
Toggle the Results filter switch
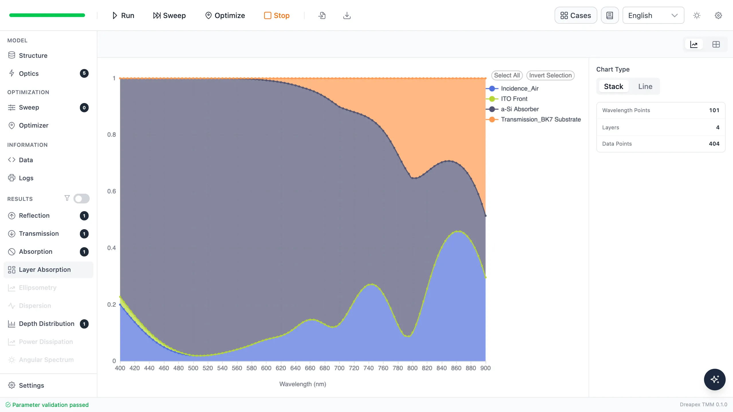tap(81, 199)
